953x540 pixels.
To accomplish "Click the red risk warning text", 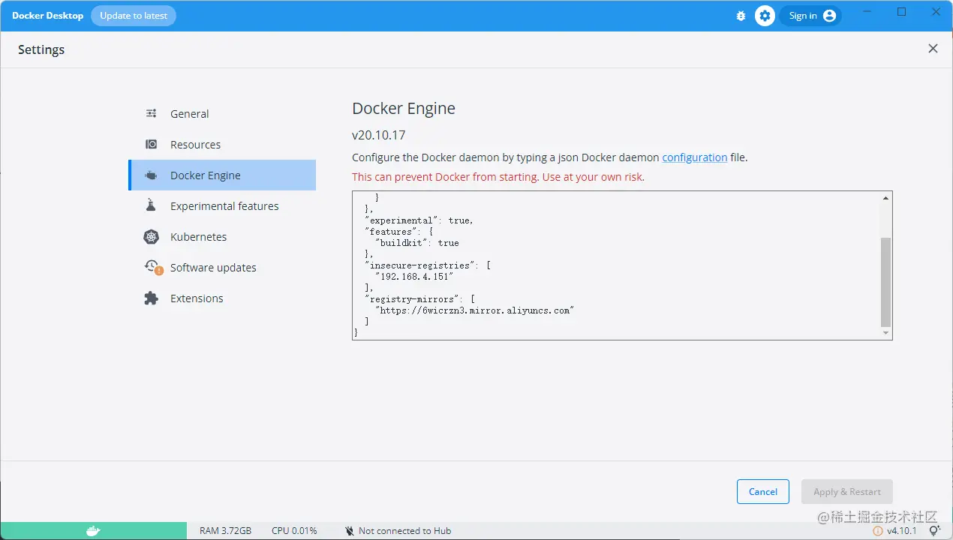I will 498,177.
